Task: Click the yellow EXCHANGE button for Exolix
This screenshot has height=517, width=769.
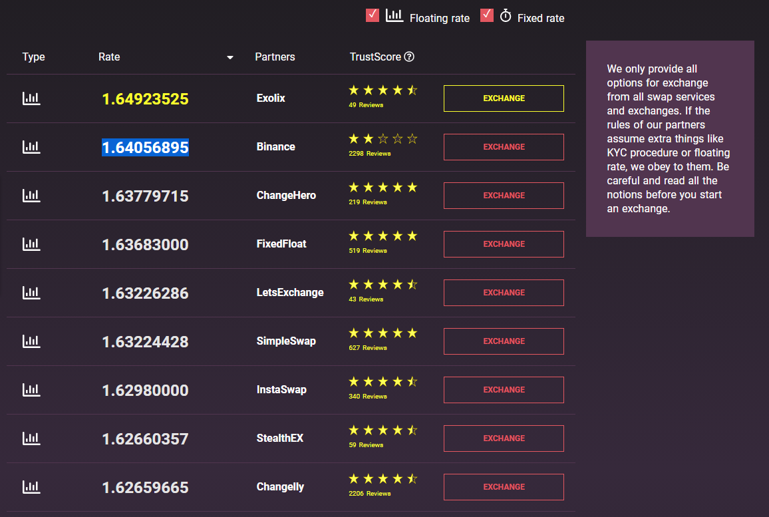Action: (x=504, y=98)
